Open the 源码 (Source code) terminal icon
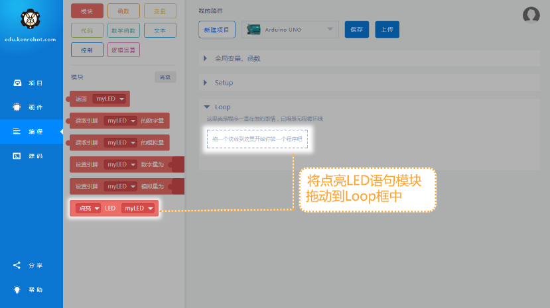Image resolution: width=550 pixels, height=308 pixels. pyautogui.click(x=18, y=156)
